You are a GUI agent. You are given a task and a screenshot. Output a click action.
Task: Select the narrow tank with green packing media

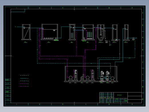click(x=72, y=32)
